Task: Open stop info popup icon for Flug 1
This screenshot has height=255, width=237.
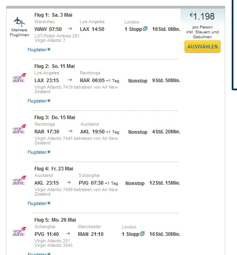Action: 145,29
